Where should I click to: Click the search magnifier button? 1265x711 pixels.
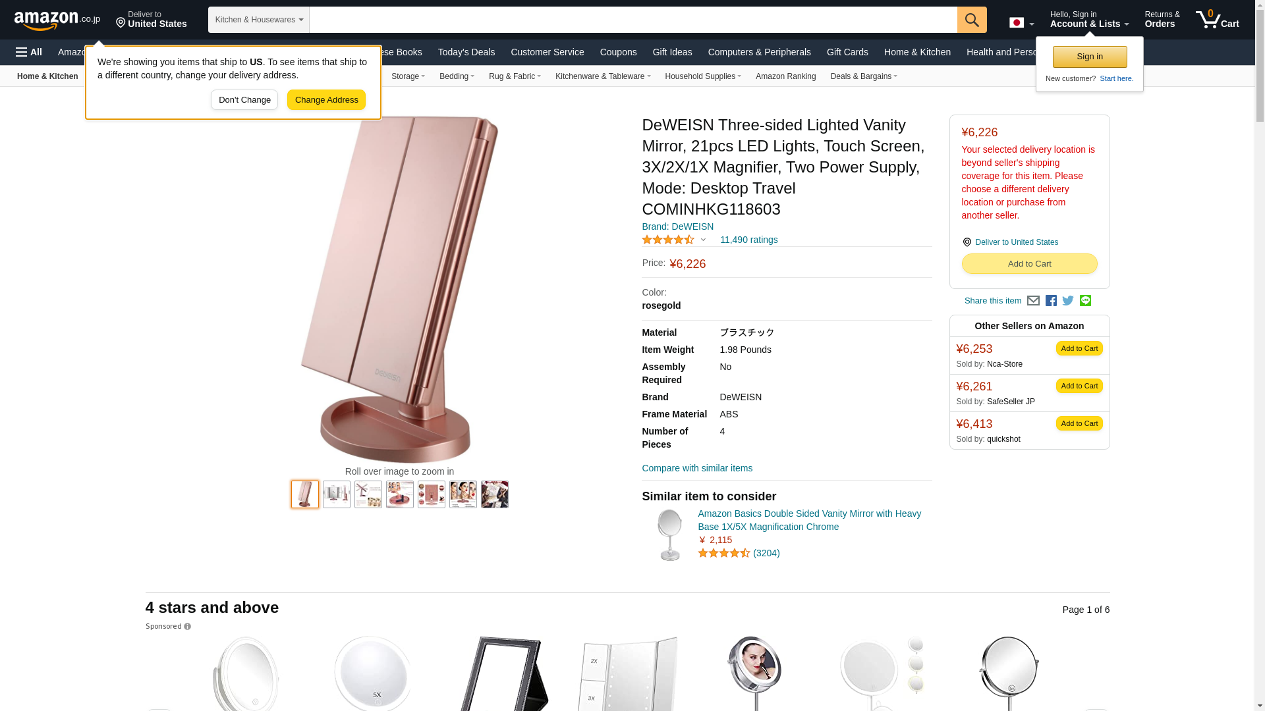pyautogui.click(x=972, y=20)
